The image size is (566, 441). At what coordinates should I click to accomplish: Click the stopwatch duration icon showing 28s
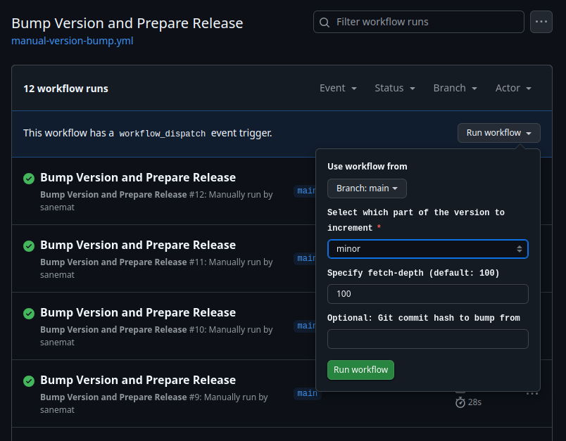tap(460, 402)
